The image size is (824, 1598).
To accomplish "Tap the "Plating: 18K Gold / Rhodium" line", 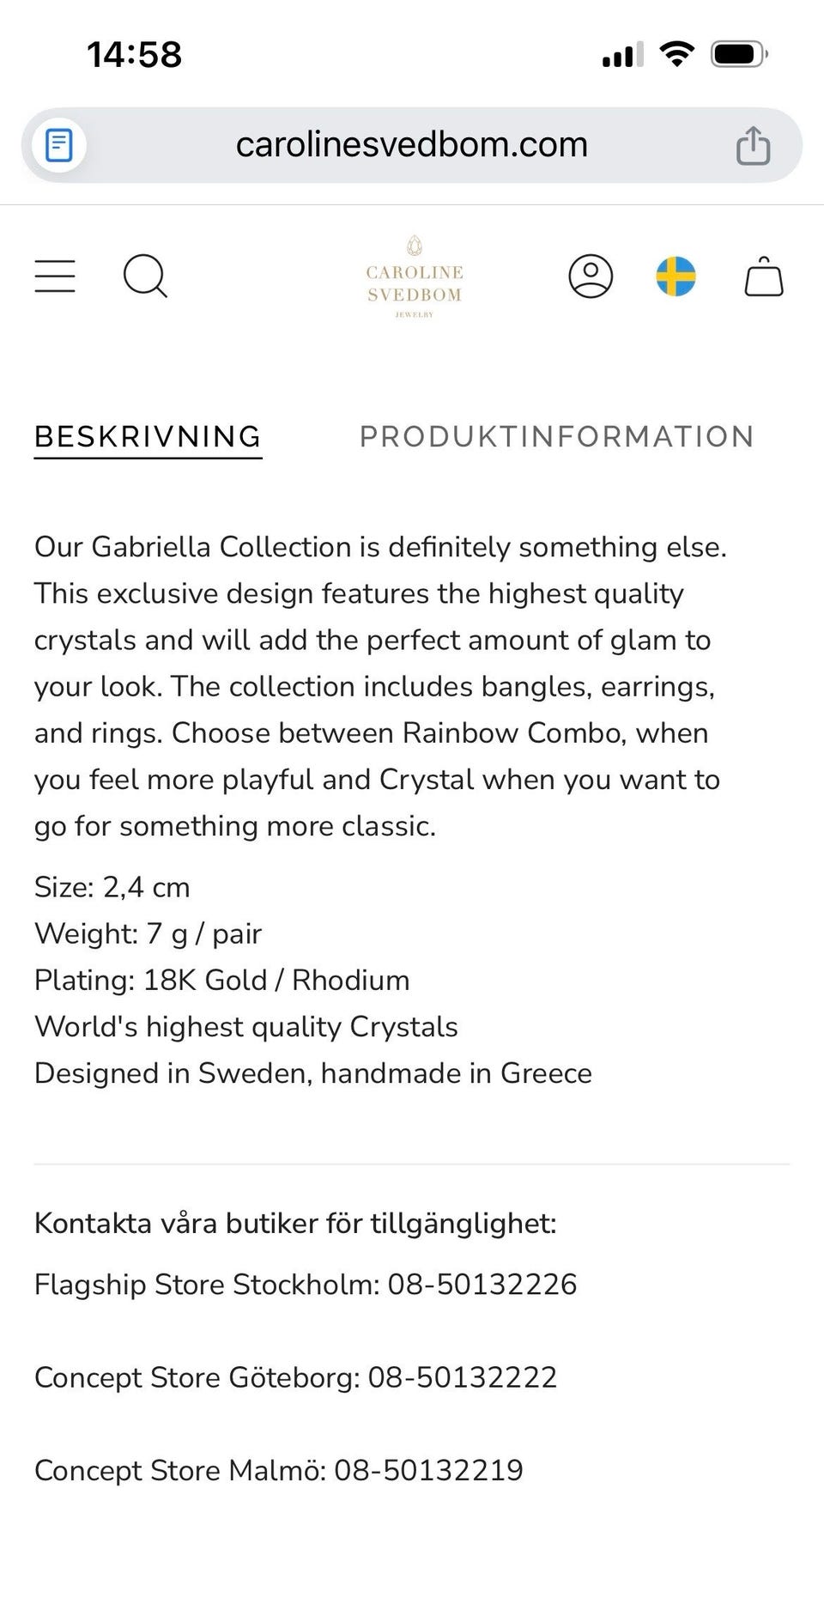I will coord(221,981).
